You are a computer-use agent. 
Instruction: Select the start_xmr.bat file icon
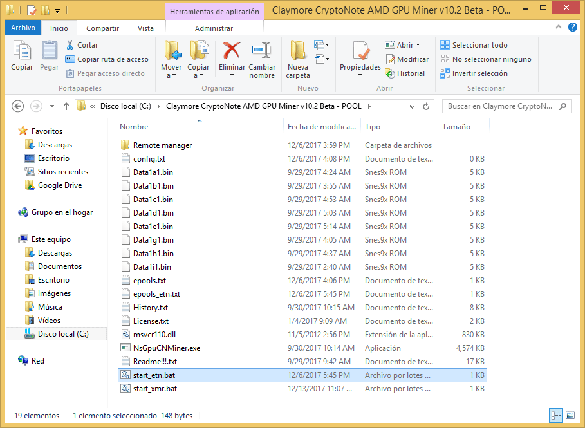[x=125, y=389]
